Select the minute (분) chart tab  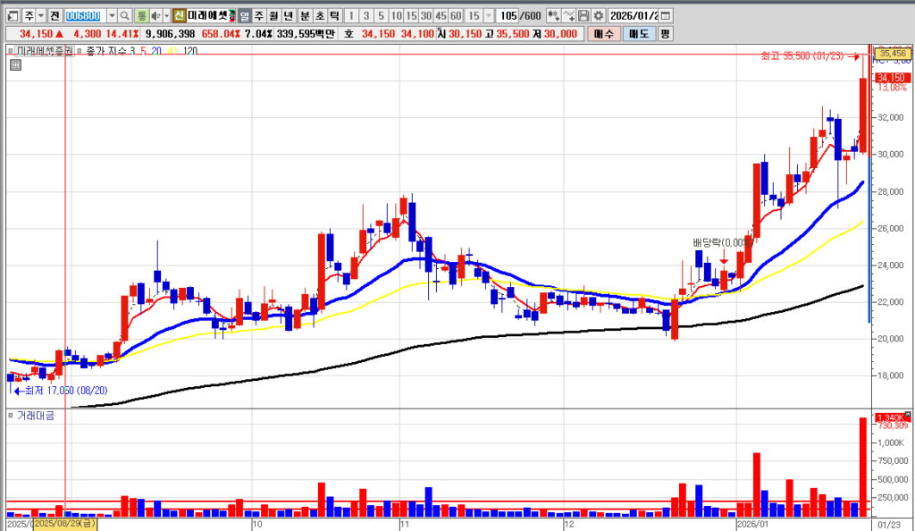pos(305,16)
